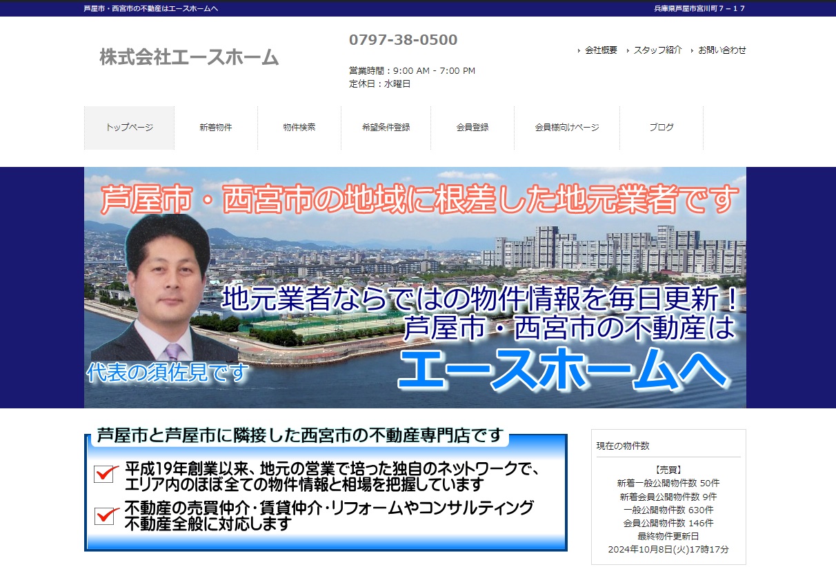Click the 最終物件更新日 label
836x567 pixels.
(668, 537)
